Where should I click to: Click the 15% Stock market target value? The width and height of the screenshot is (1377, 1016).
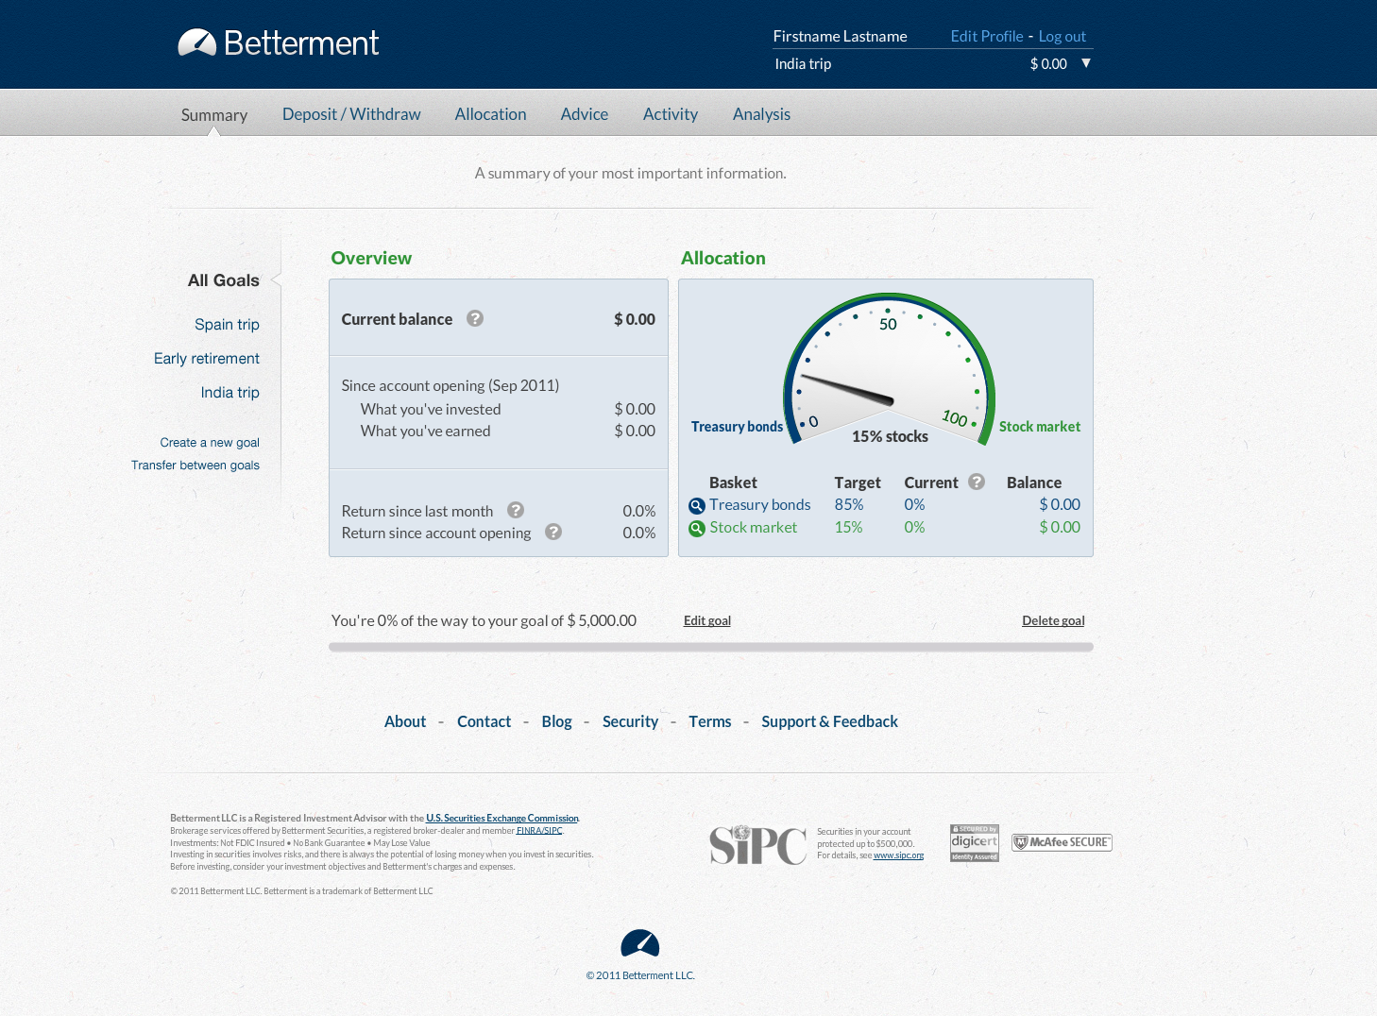848,527
